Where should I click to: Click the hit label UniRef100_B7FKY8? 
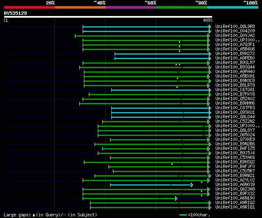click(x=235, y=94)
